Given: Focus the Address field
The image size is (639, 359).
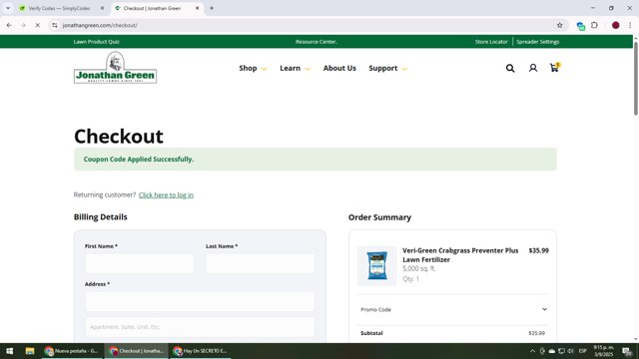Looking at the screenshot, I should [x=200, y=301].
